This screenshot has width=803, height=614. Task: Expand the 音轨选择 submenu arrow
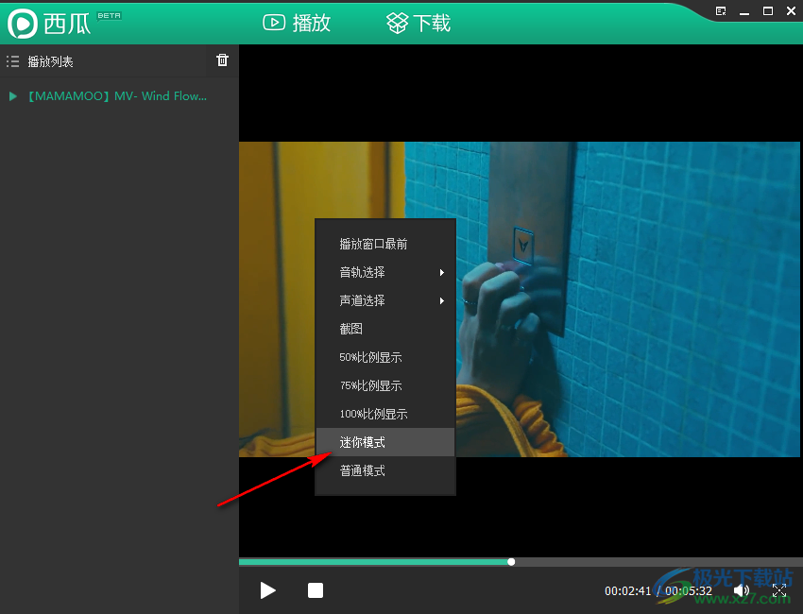(441, 272)
